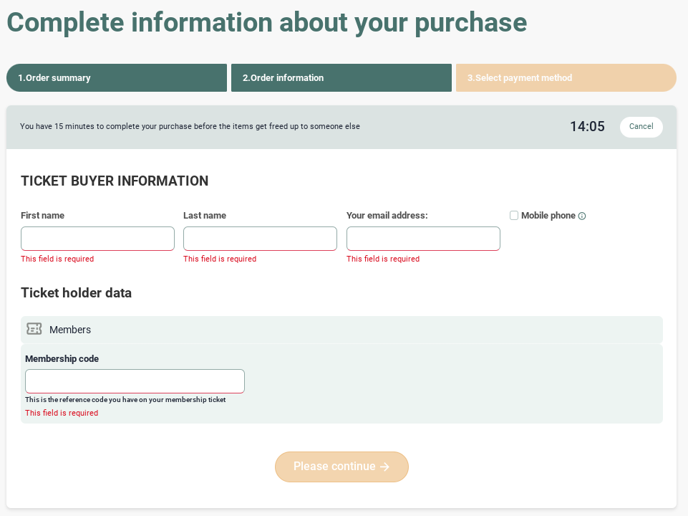Jump to Select payment method step
Viewport: 688px width, 516px height.
coord(566,78)
